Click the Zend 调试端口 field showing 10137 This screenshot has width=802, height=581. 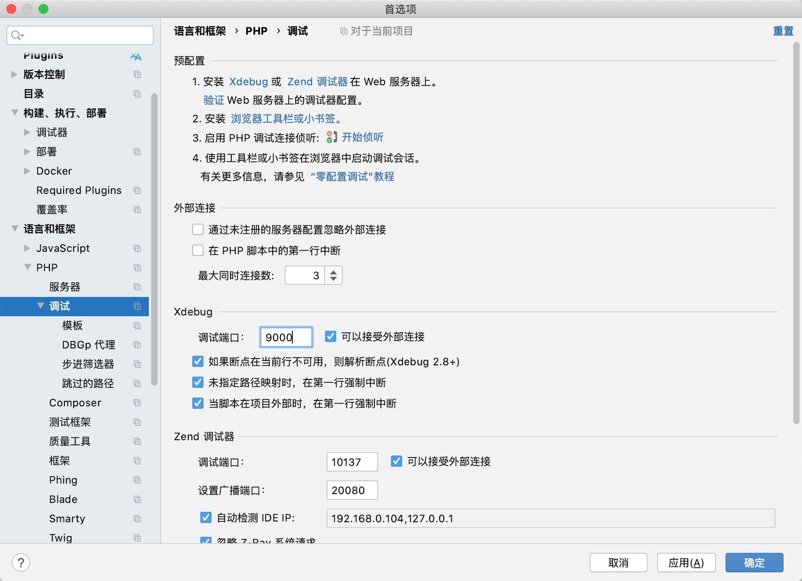352,462
